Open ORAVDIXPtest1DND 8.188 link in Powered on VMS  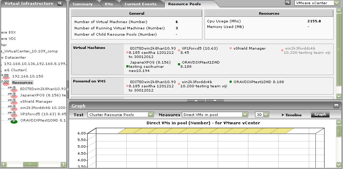point(259,82)
